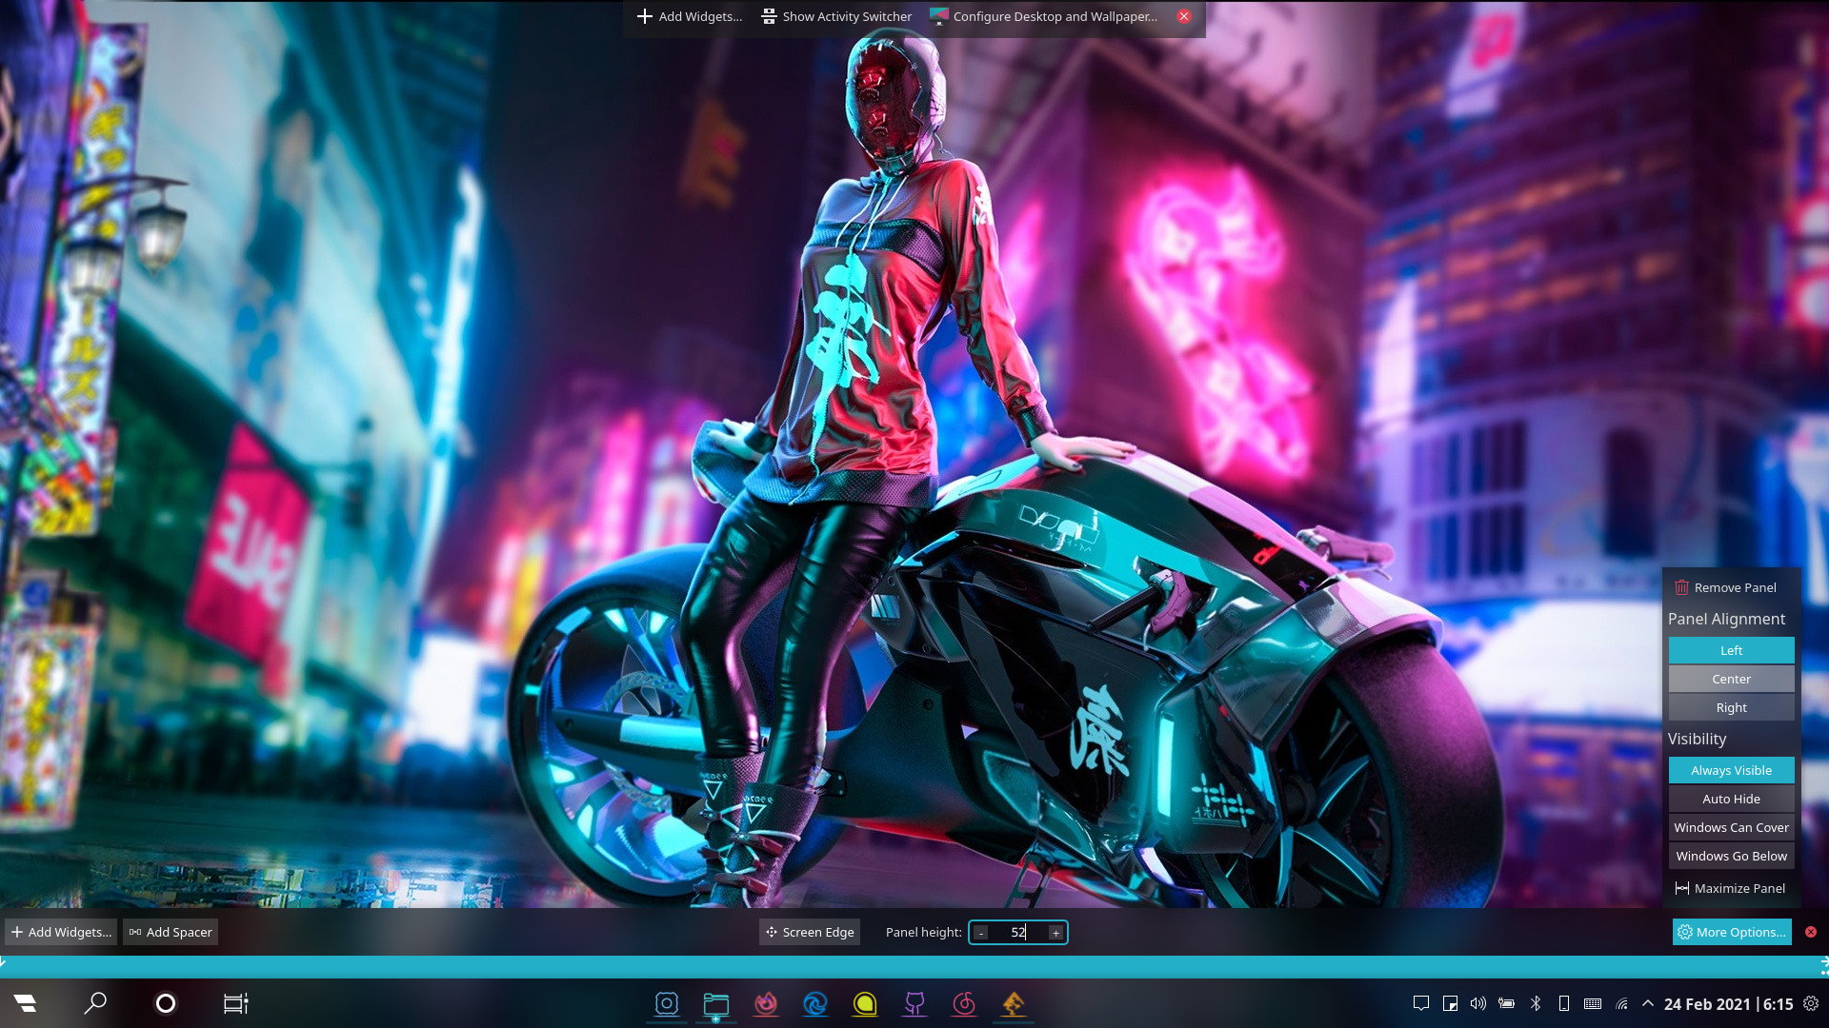Open the clock showing 24 Feb 2021 | 6:15
Viewport: 1829px width, 1028px height.
pyautogui.click(x=1728, y=1004)
